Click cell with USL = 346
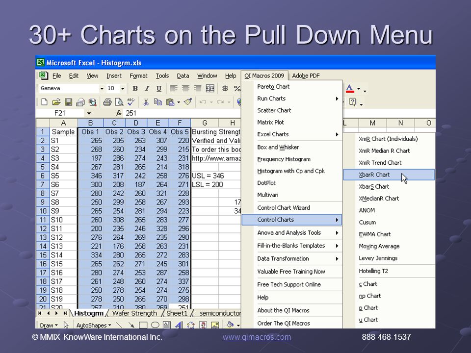Image resolution: width=471 pixels, height=353 pixels. (x=208, y=176)
